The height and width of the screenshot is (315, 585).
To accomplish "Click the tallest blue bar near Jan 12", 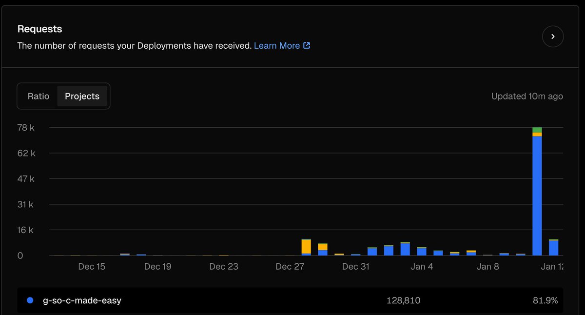I will (x=538, y=195).
